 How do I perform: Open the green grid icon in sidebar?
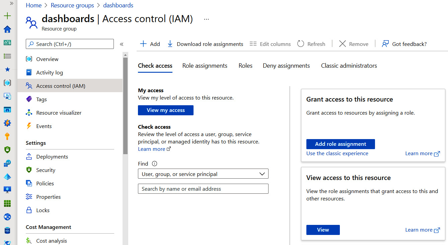(x=7, y=203)
